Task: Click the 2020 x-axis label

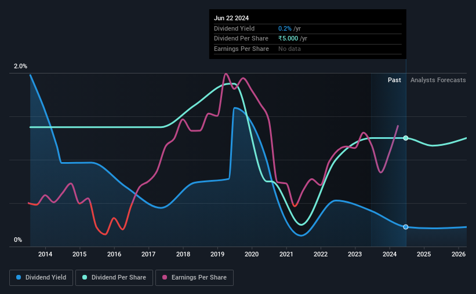Action: [x=252, y=254]
